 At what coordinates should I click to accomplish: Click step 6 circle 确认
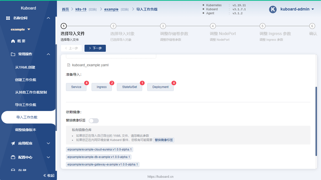312,26
